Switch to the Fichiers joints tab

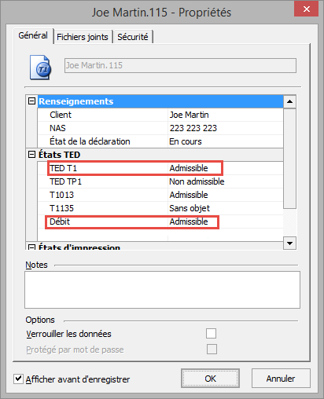pyautogui.click(x=83, y=37)
